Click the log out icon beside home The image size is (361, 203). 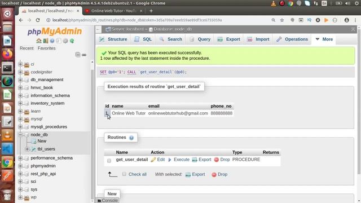(x=46, y=41)
